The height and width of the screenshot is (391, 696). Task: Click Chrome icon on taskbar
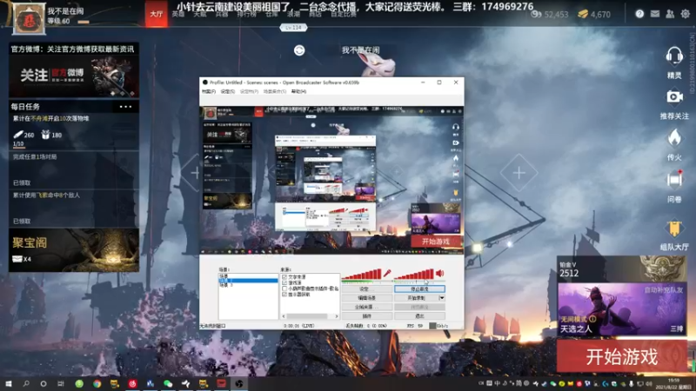click(x=97, y=383)
